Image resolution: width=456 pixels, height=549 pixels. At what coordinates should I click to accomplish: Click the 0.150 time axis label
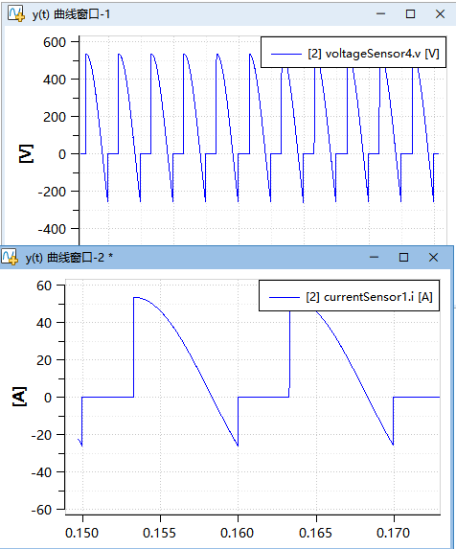tap(81, 533)
